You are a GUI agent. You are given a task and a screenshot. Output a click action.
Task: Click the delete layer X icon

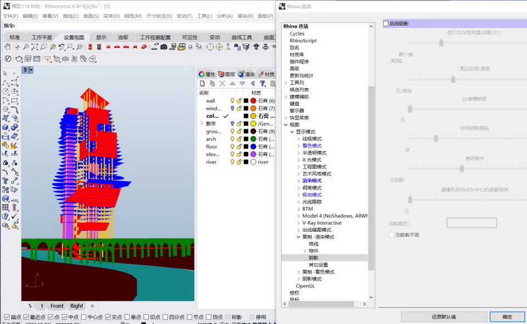222,83
